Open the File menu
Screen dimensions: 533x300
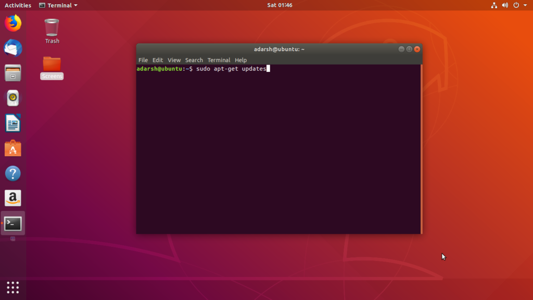coord(143,60)
